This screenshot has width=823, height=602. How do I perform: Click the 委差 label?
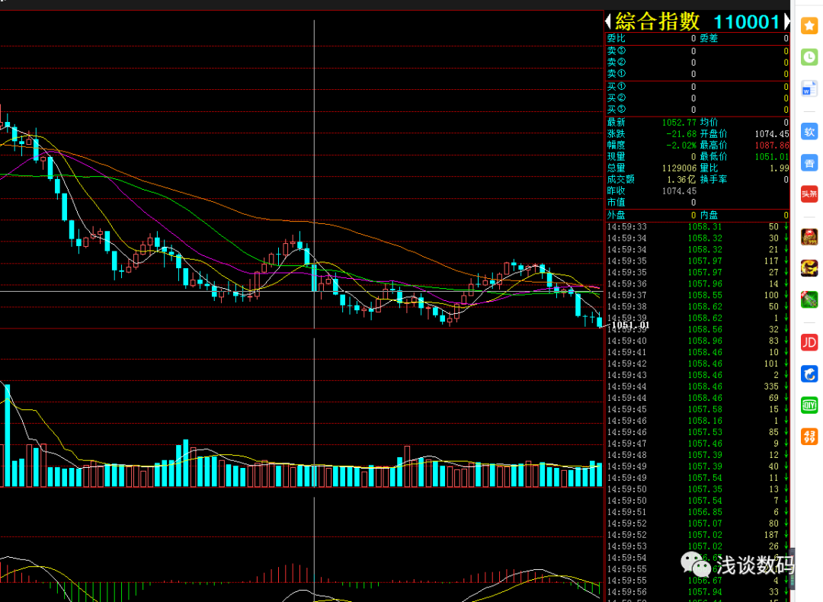(x=709, y=38)
